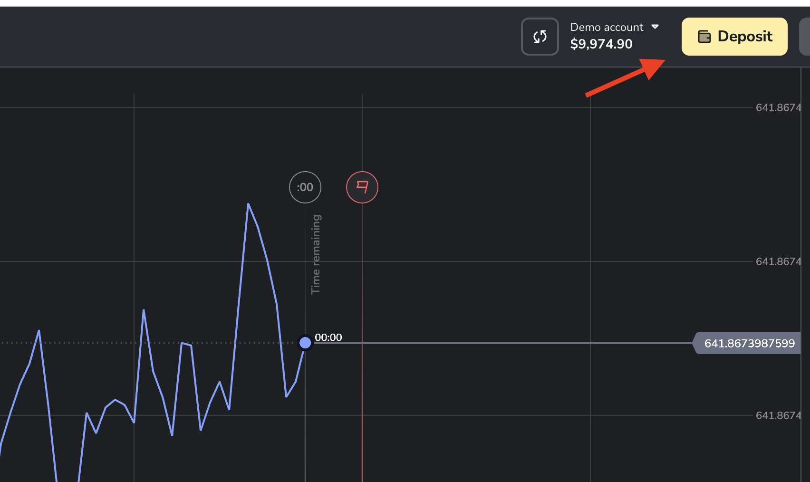Click the :00 time remaining circle
The image size is (810, 482).
305,187
